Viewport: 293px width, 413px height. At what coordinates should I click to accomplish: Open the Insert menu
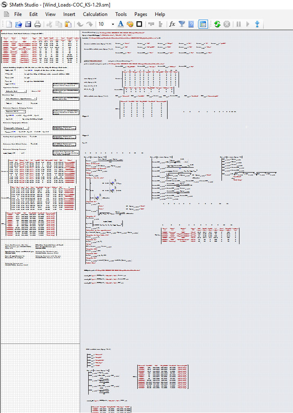(69, 14)
